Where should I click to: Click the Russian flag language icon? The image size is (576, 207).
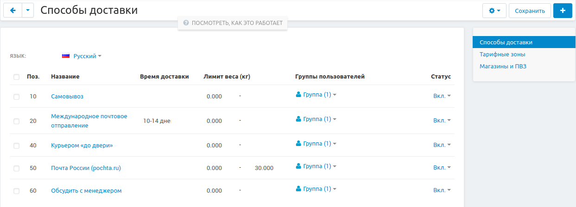point(66,56)
